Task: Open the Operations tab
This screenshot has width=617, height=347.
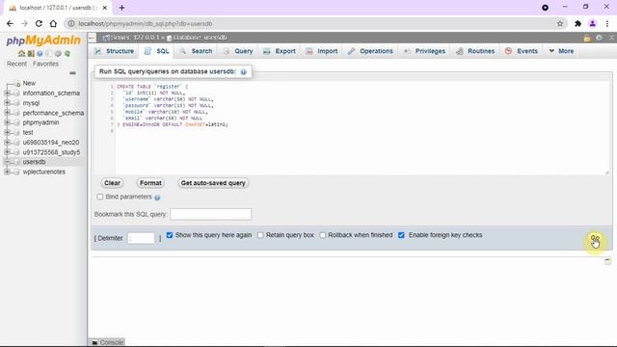Action: [370, 51]
